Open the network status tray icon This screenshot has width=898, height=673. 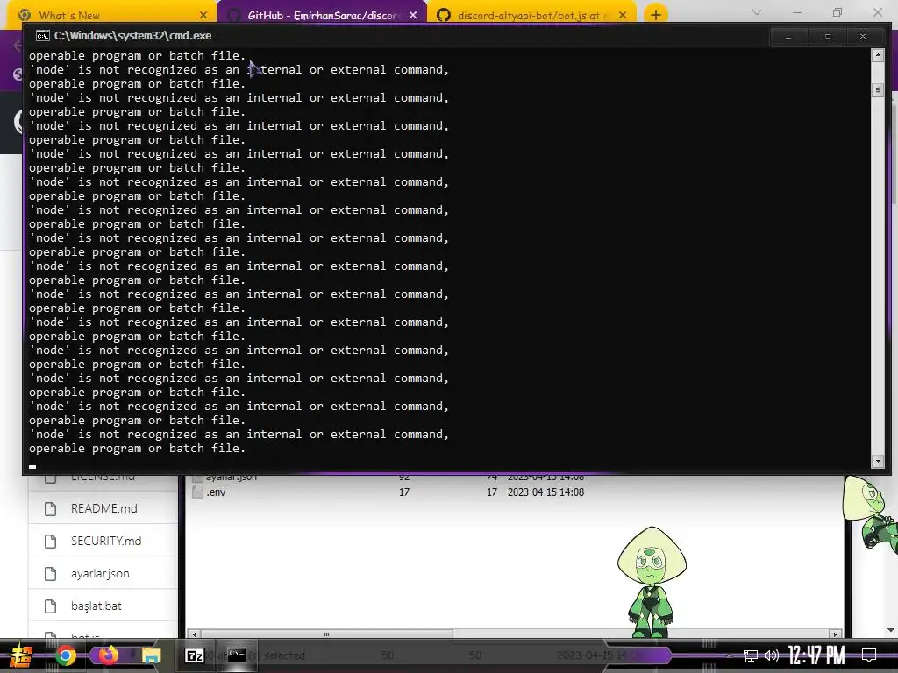click(751, 655)
